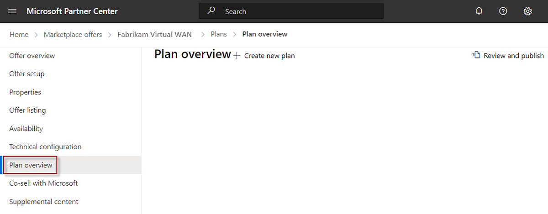
Task: Click the search magnifier icon
Action: click(211, 11)
